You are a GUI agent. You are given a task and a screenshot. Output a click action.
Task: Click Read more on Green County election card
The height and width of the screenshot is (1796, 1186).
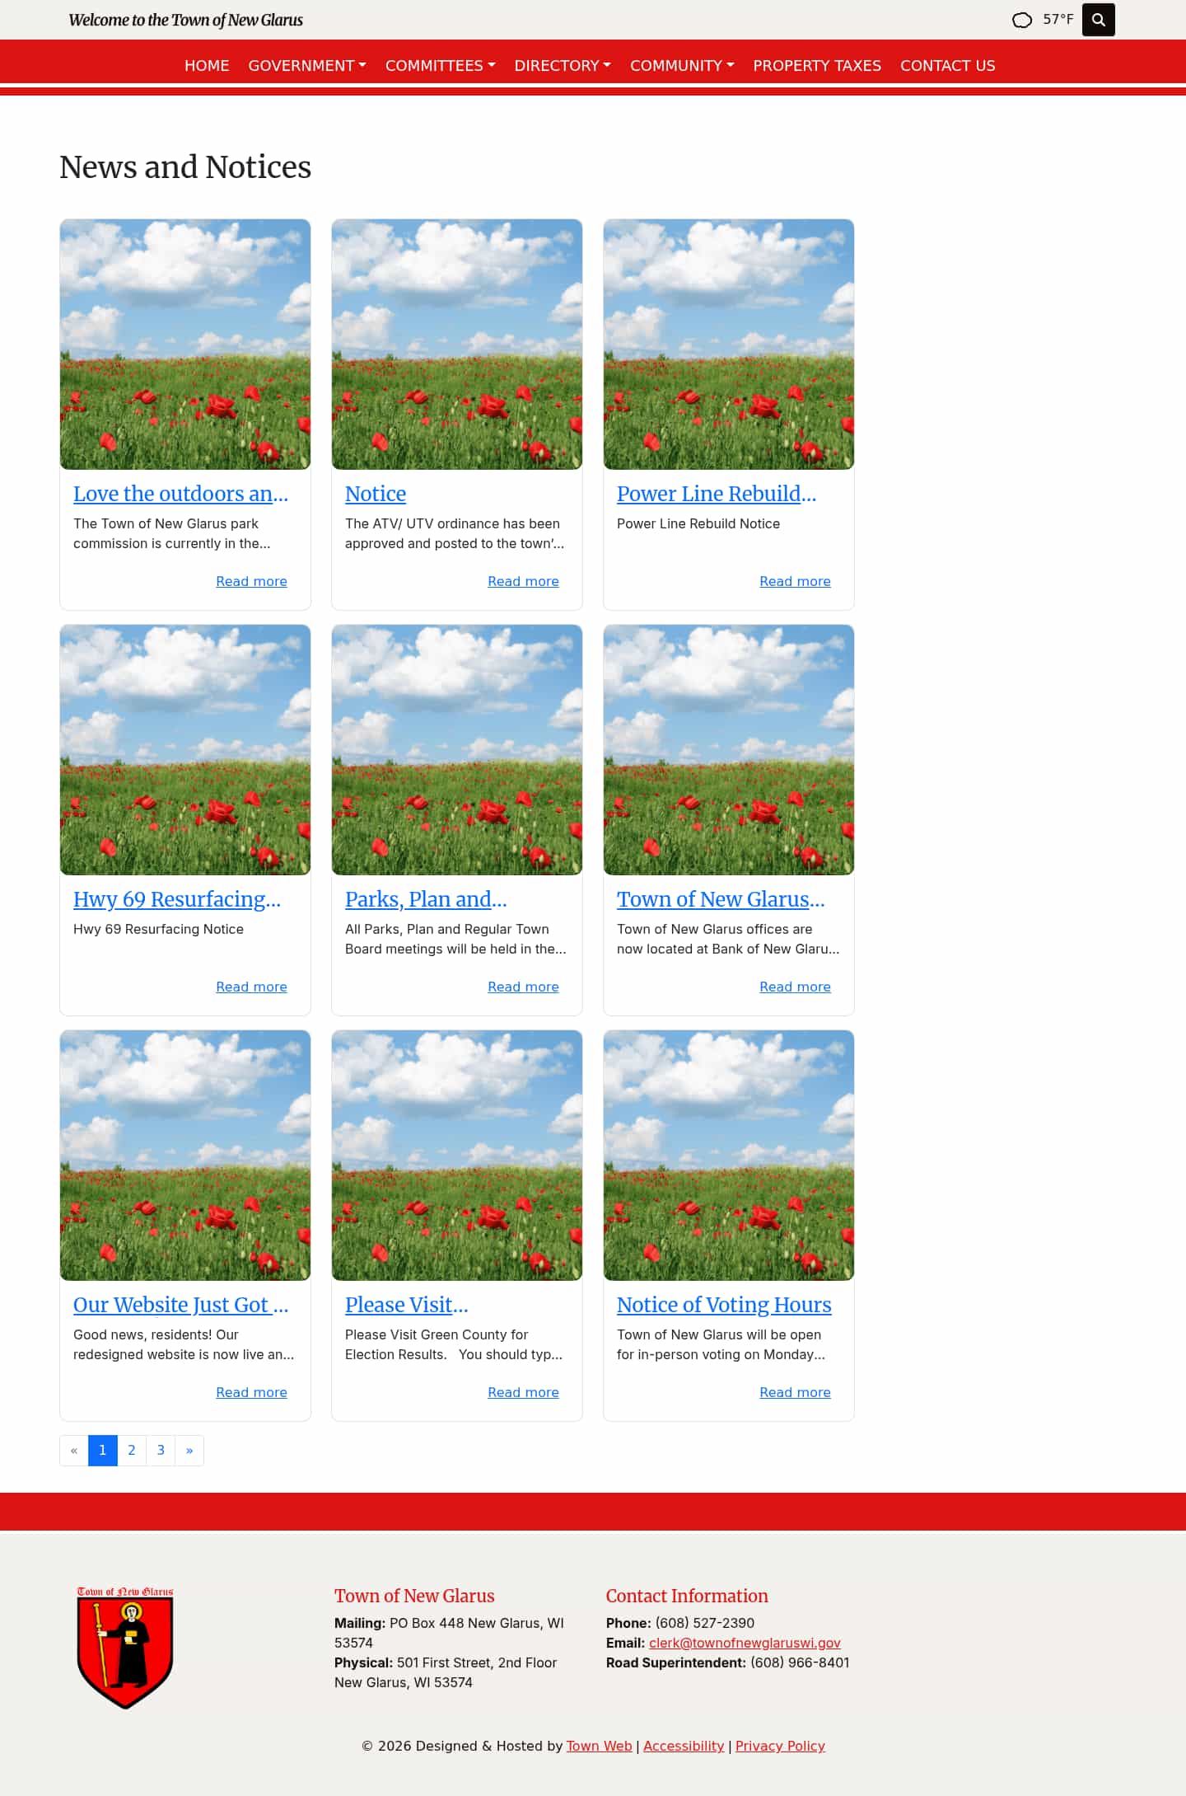point(523,1392)
